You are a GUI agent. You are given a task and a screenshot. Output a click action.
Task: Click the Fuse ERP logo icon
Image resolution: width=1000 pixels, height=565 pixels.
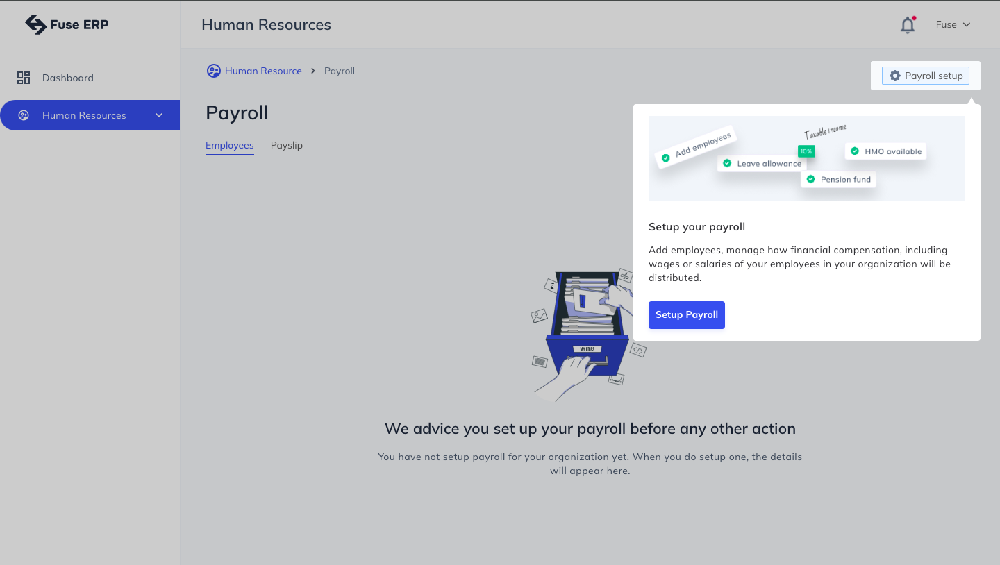click(35, 25)
